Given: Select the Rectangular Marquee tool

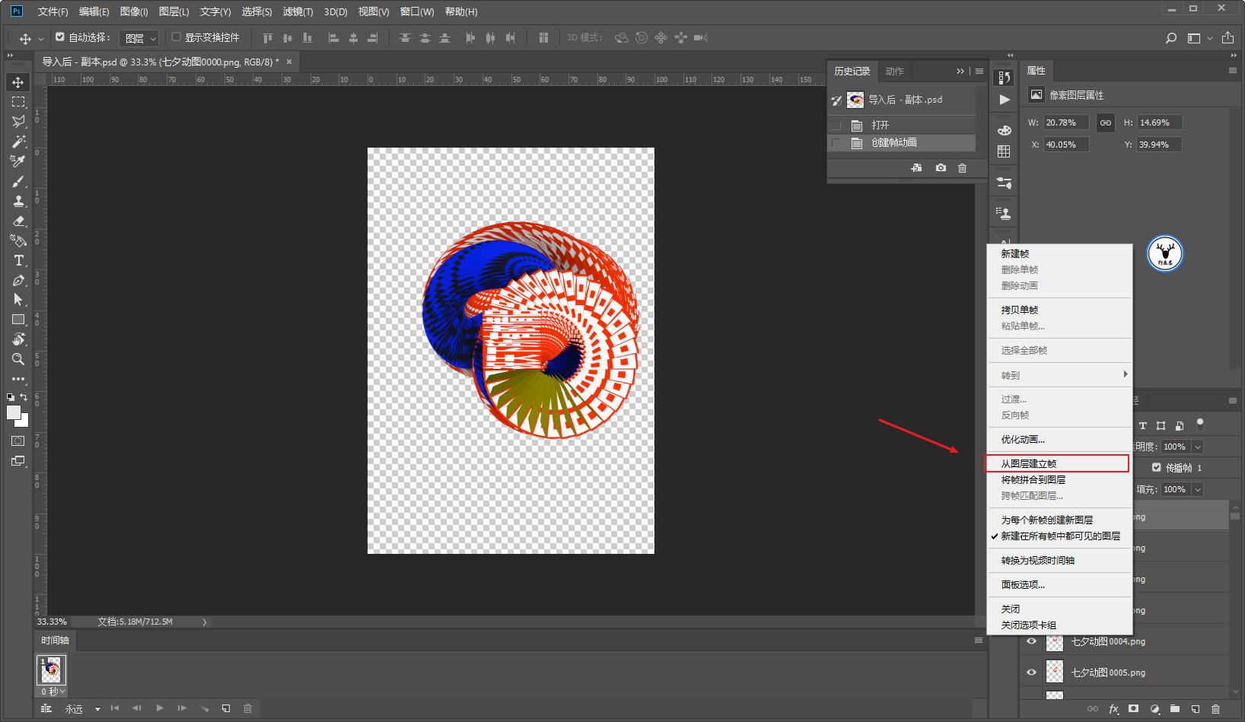Looking at the screenshot, I should (18, 102).
